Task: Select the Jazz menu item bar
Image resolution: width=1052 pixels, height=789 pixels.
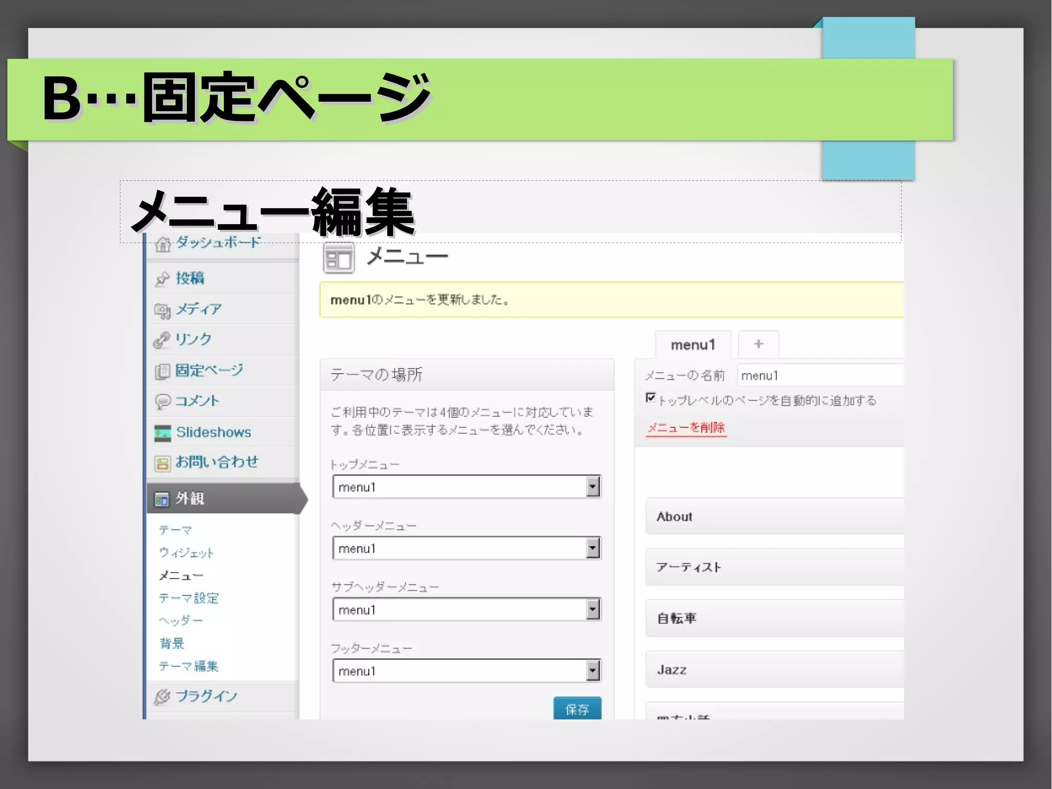Action: click(x=775, y=669)
